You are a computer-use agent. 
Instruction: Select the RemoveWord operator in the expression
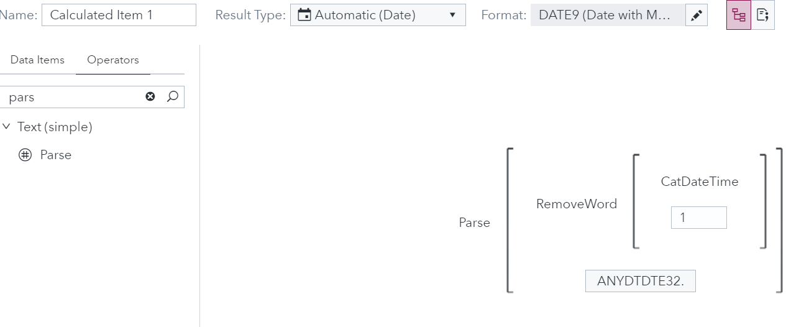(577, 204)
